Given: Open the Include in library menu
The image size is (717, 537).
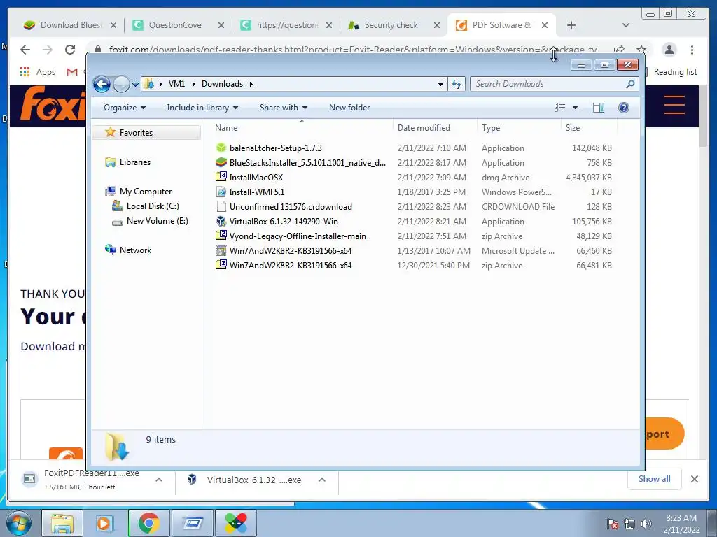Looking at the screenshot, I should [x=202, y=108].
